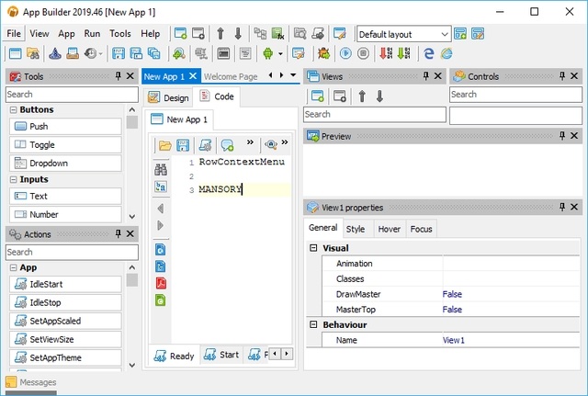
Task: Move view up with the up arrow in Views panel
Action: pos(361,96)
